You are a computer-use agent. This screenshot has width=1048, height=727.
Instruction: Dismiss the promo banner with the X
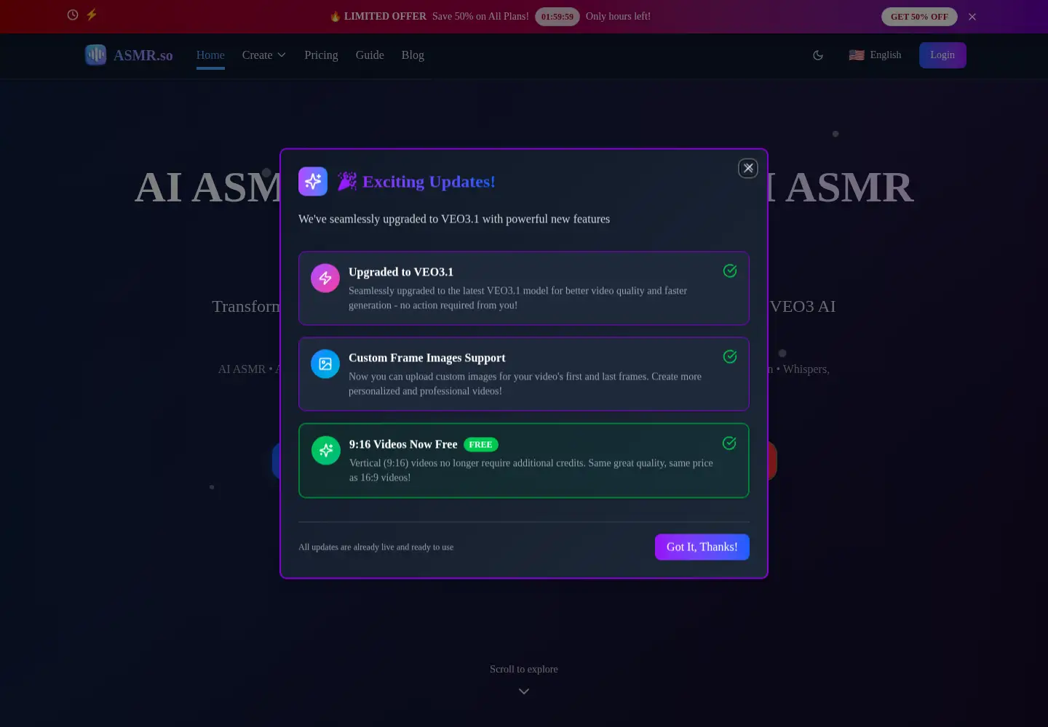click(972, 17)
